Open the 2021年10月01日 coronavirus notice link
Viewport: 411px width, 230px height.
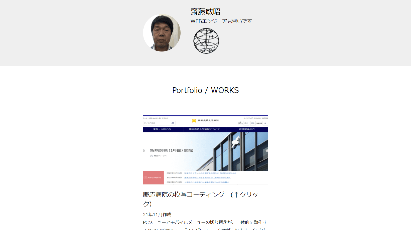tap(210, 173)
